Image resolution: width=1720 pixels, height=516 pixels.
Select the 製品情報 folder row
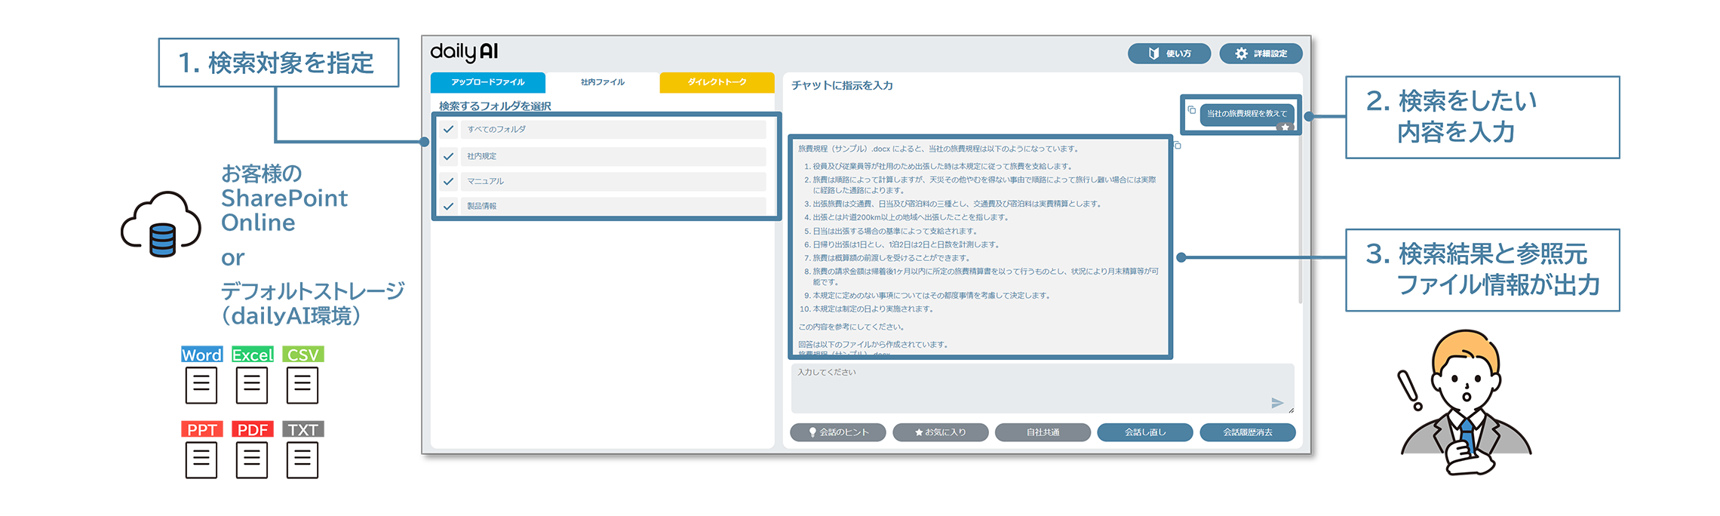pos(613,206)
